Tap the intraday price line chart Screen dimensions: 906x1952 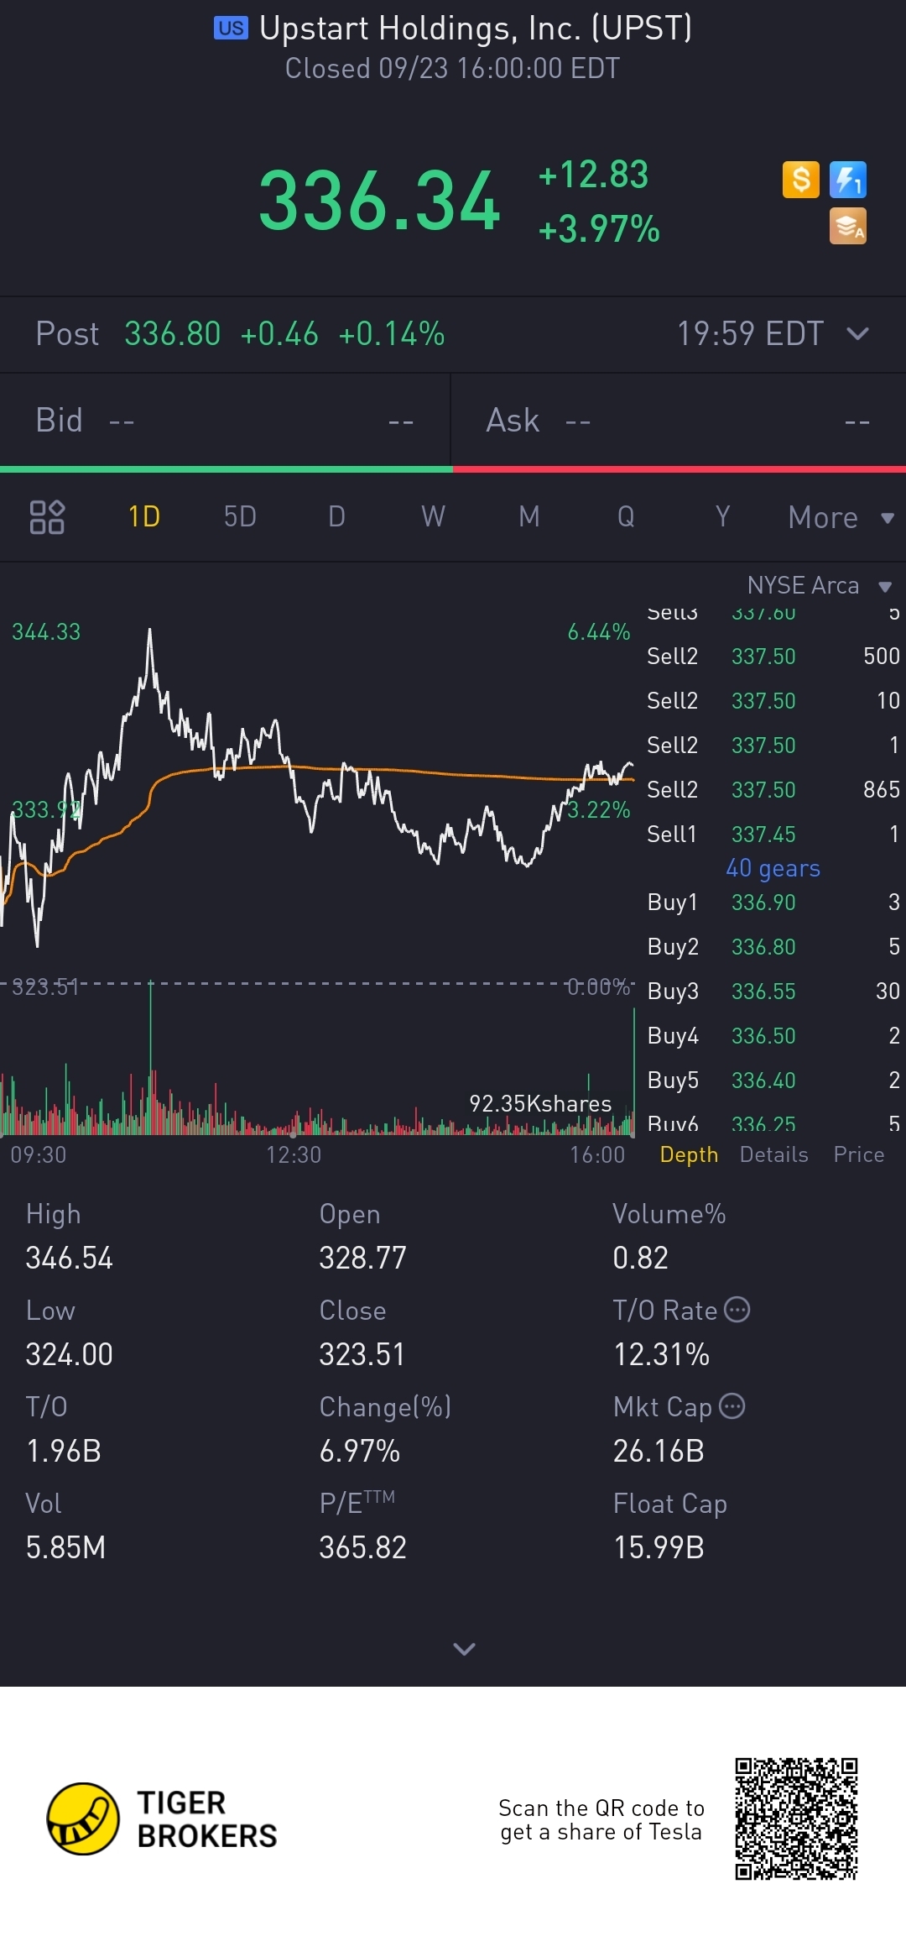[317, 789]
